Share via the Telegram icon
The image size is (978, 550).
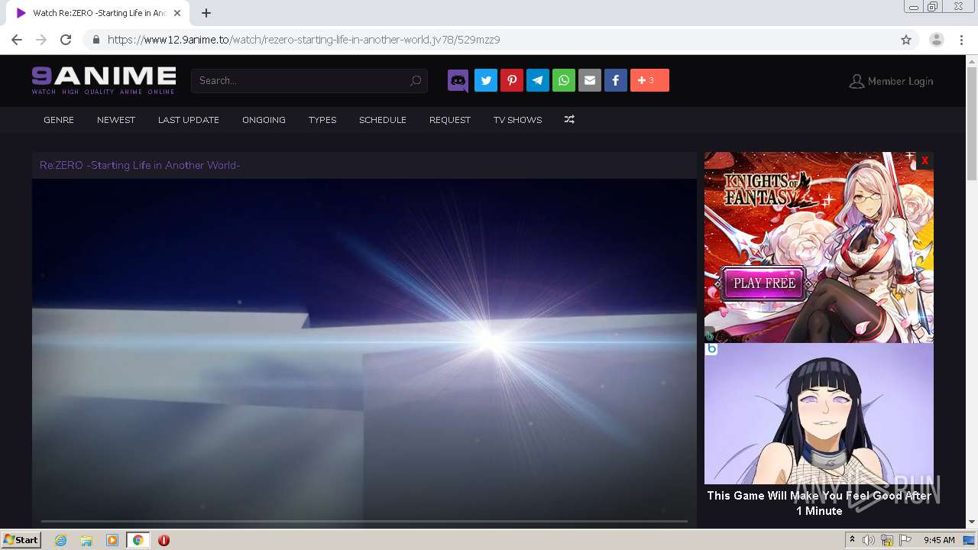[x=538, y=80]
